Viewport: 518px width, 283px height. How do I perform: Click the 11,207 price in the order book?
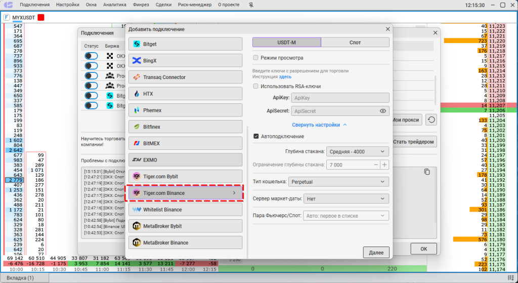tap(497, 105)
